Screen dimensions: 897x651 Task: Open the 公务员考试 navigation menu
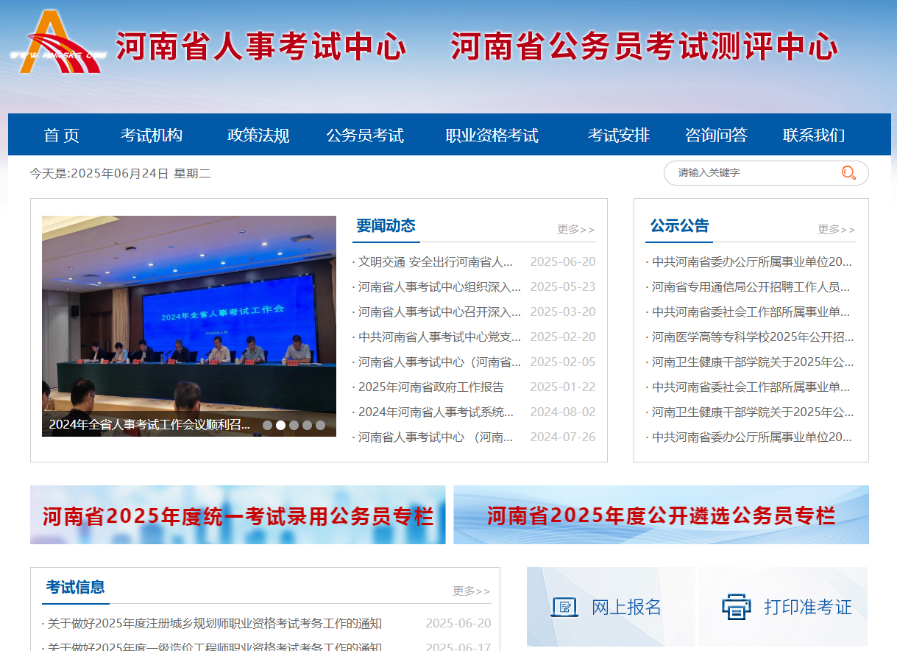[x=365, y=136]
